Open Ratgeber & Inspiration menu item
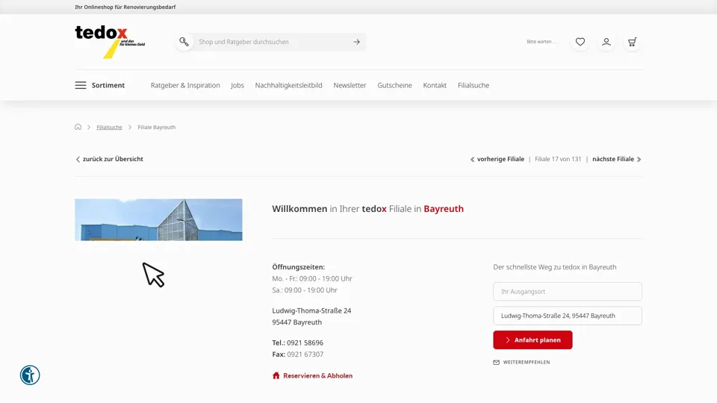 point(185,85)
